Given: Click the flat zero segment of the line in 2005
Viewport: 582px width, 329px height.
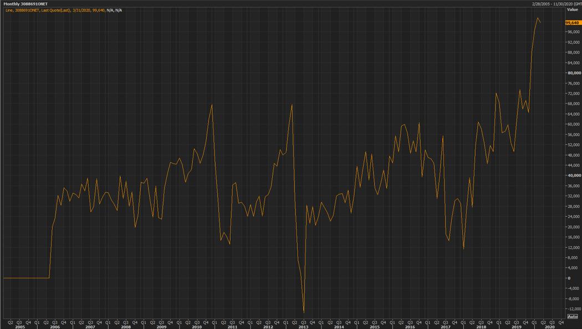Looking at the screenshot, I should [x=25, y=278].
